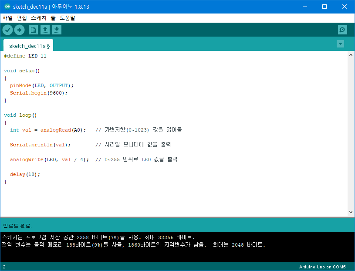Click editor scrollbar down arrow
The image size is (355, 271).
(351, 212)
